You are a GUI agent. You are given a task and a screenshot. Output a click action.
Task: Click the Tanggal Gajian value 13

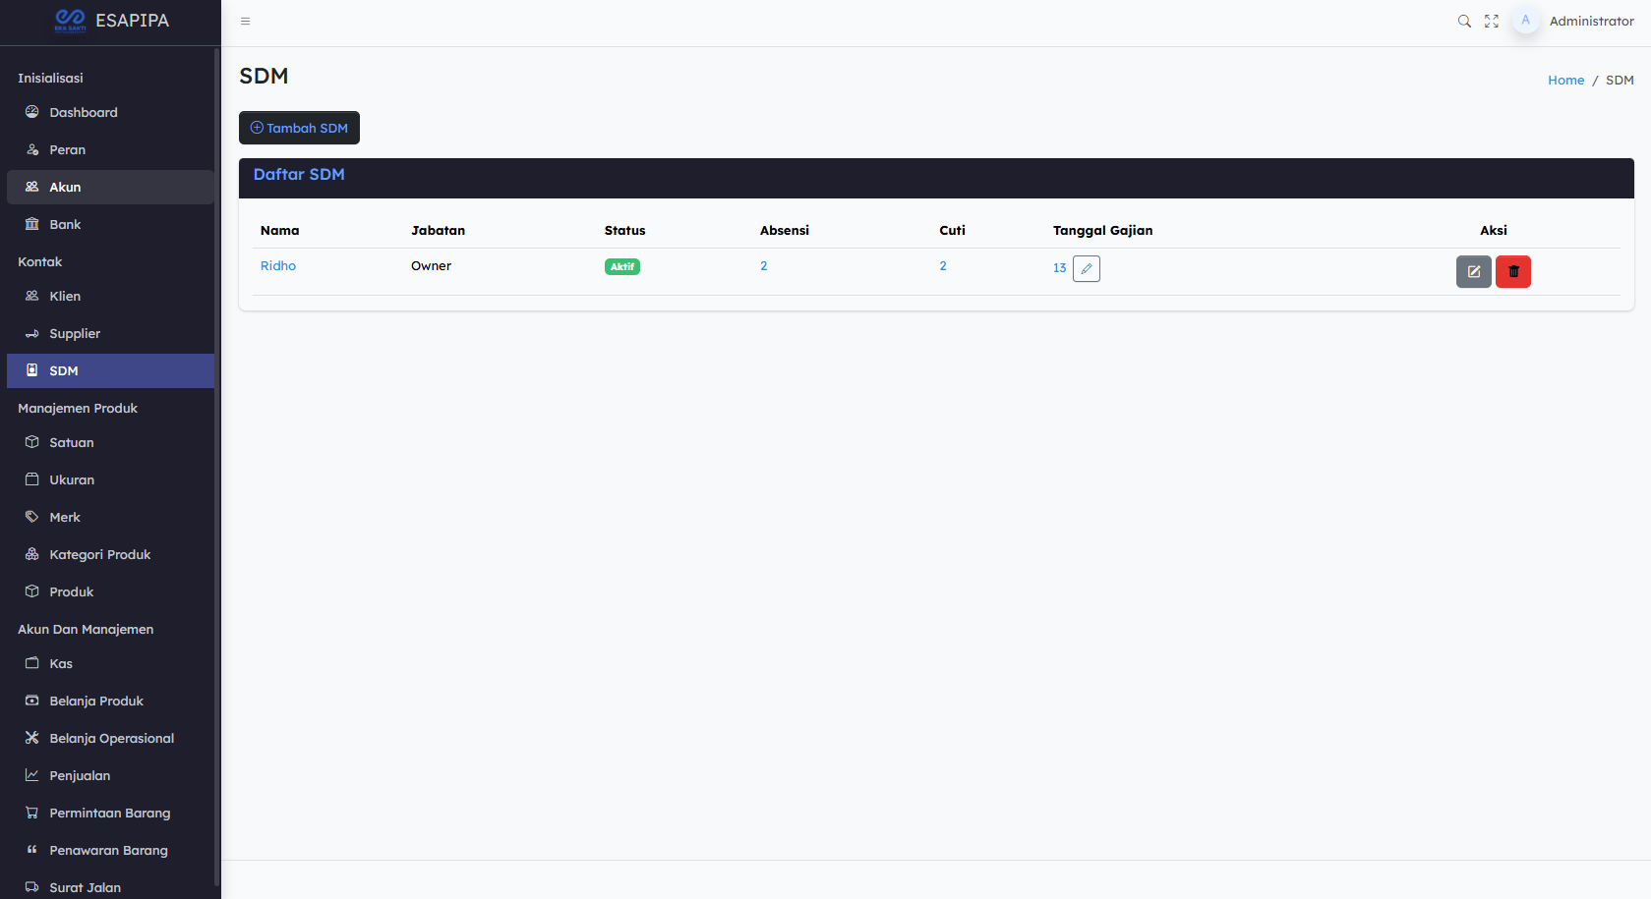click(x=1060, y=267)
